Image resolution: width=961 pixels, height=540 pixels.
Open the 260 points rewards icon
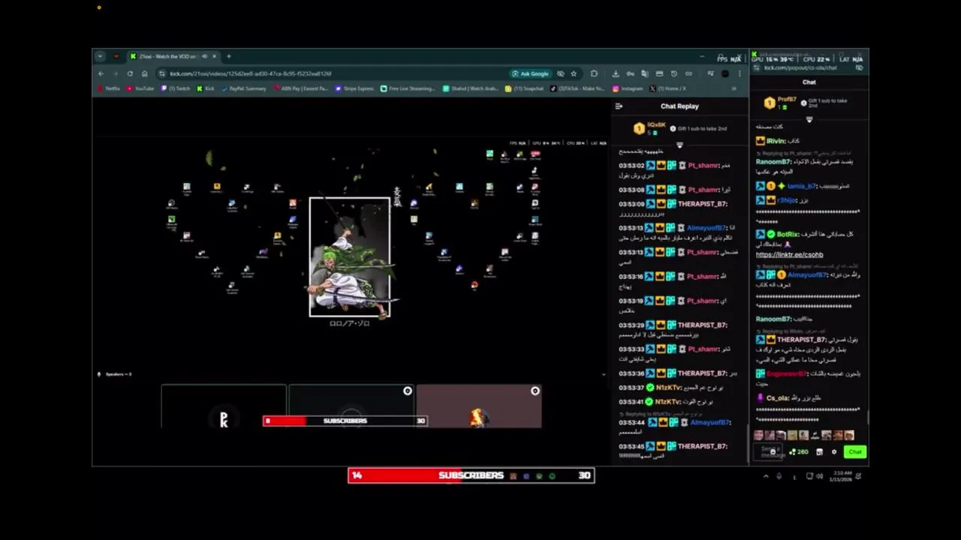[798, 451]
